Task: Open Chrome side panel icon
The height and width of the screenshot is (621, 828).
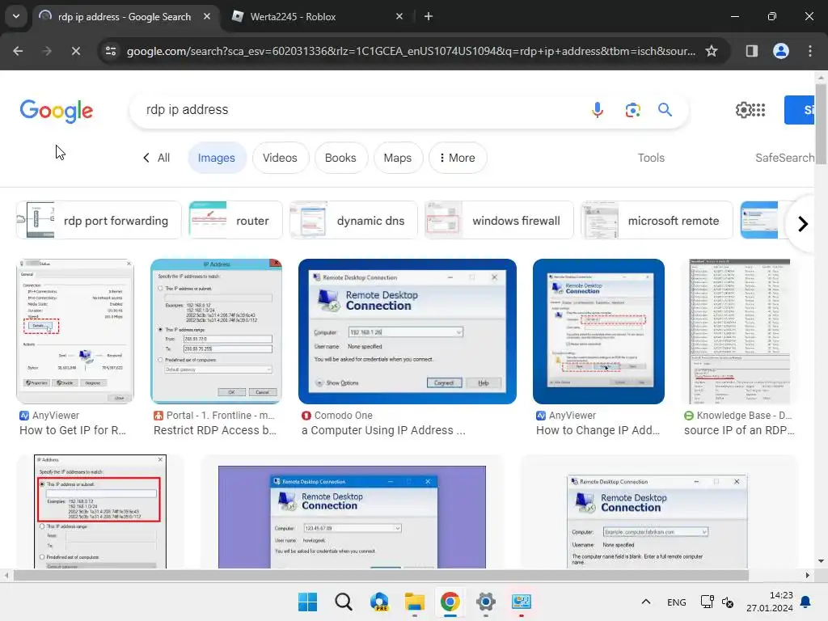Action: coord(751,51)
